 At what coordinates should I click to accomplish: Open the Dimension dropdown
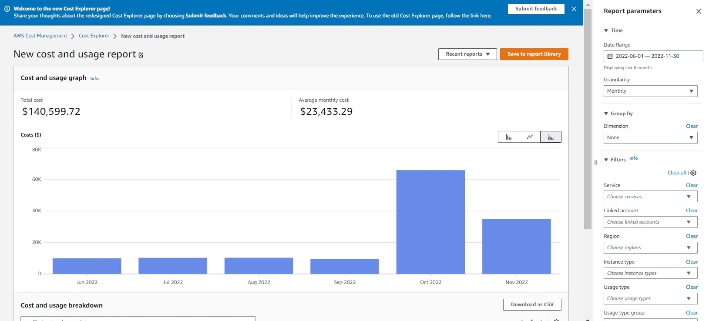pos(650,137)
